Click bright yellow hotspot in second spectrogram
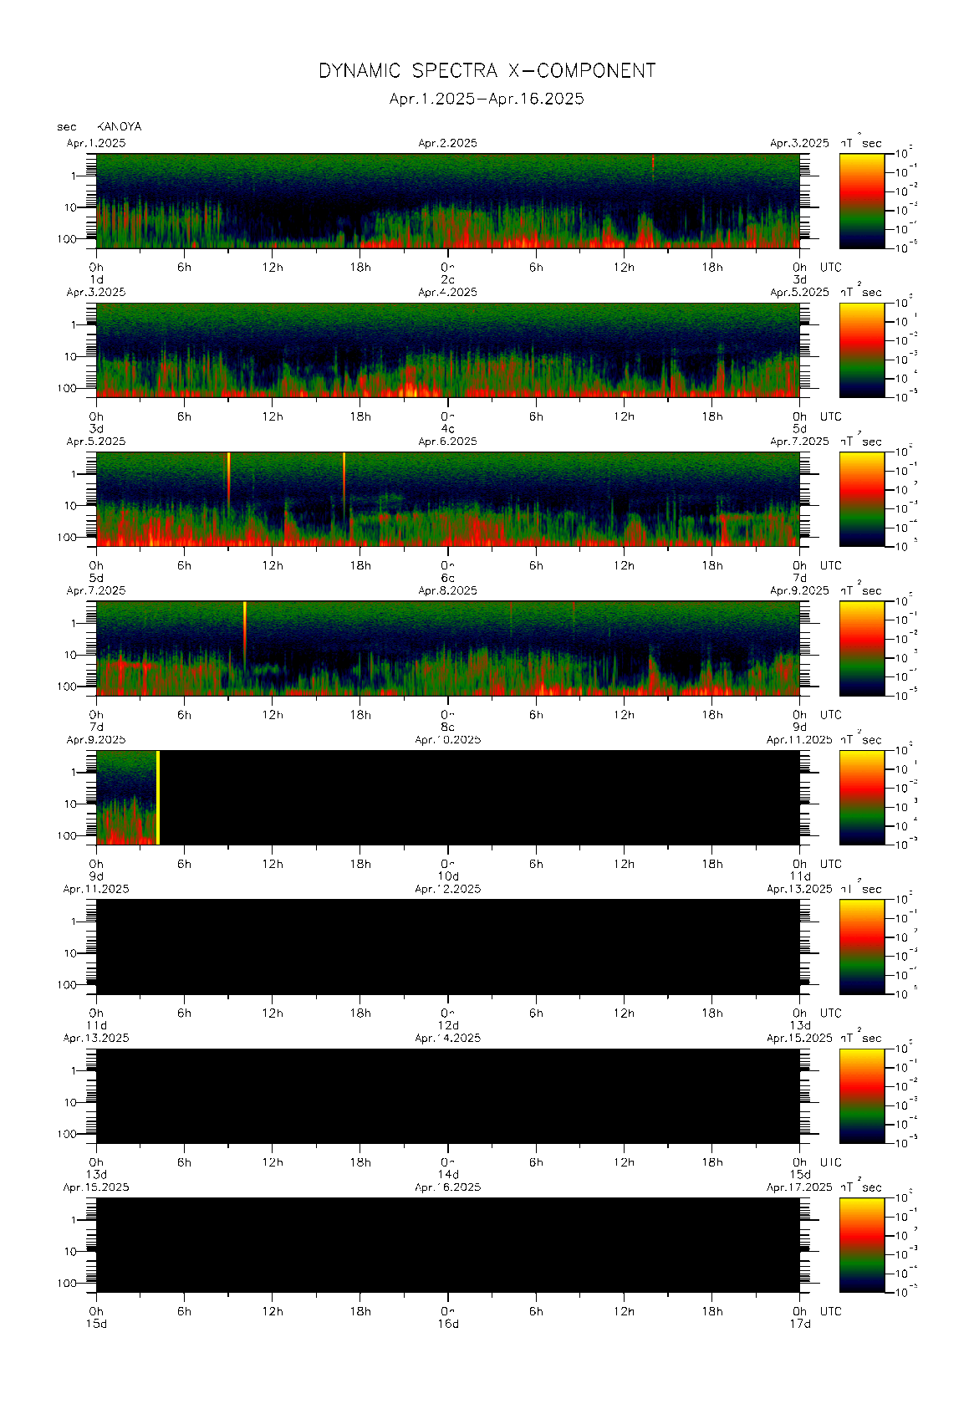 [409, 389]
